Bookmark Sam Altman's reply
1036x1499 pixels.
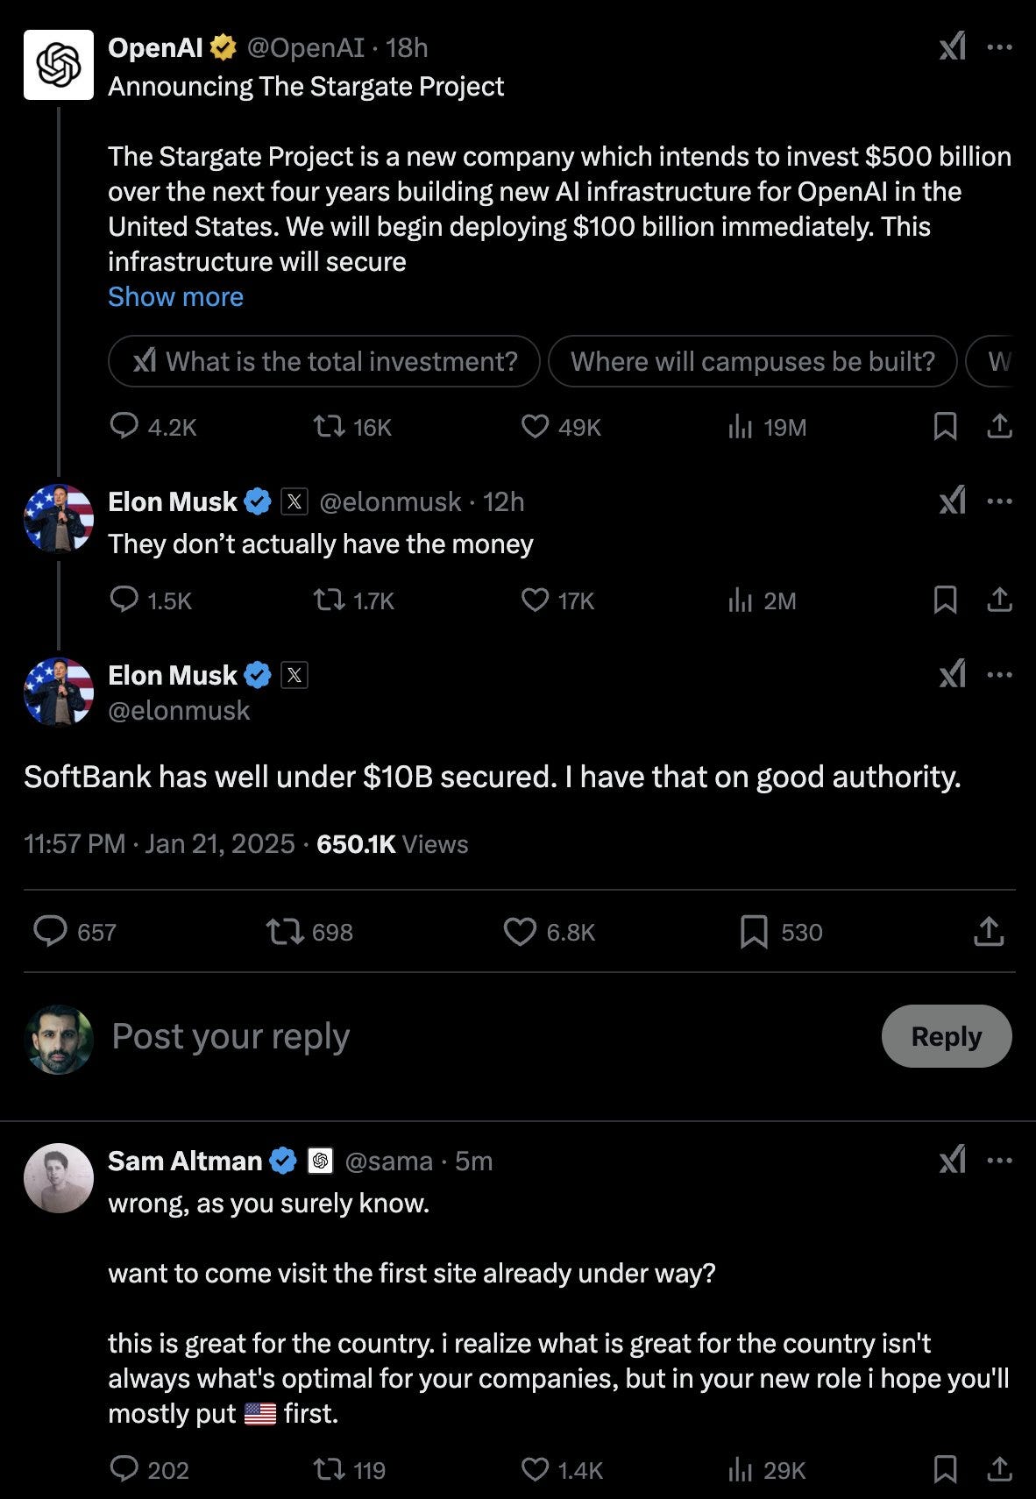tap(945, 1470)
